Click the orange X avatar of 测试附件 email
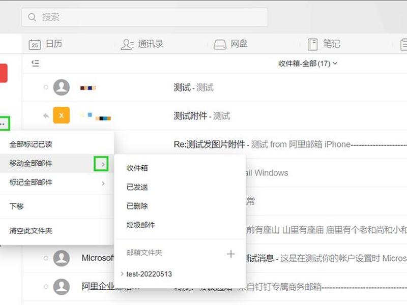The image size is (407, 305). click(x=62, y=115)
